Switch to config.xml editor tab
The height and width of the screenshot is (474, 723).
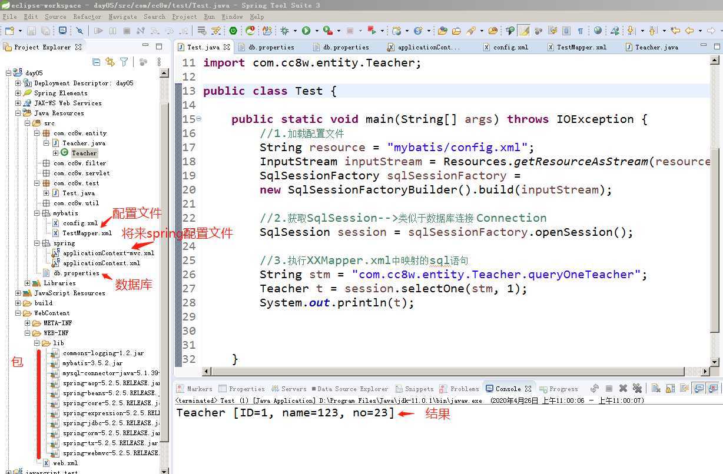pos(505,47)
